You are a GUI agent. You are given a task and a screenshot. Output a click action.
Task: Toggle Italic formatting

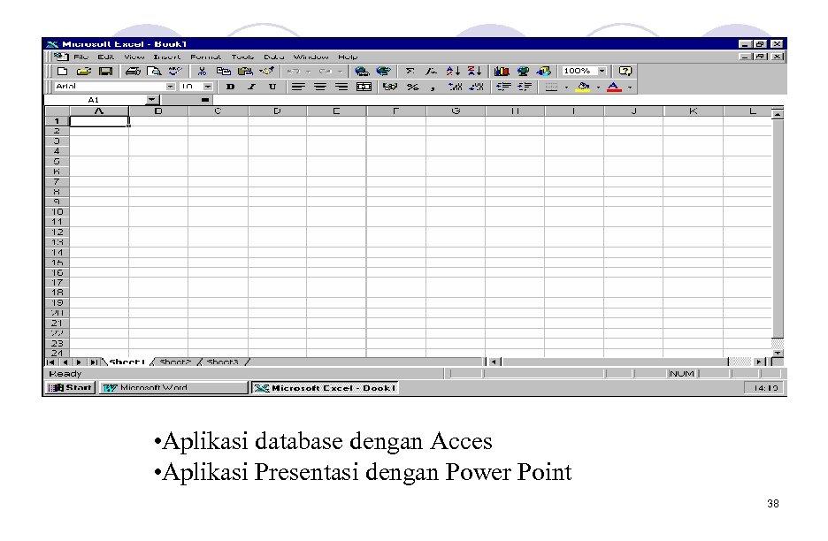click(252, 88)
